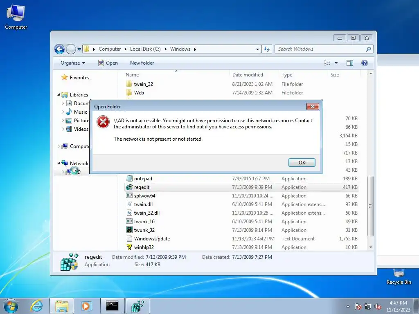Image resolution: width=419 pixels, height=314 pixels.
Task: Click OK in the Open Folder dialog
Action: click(302, 162)
